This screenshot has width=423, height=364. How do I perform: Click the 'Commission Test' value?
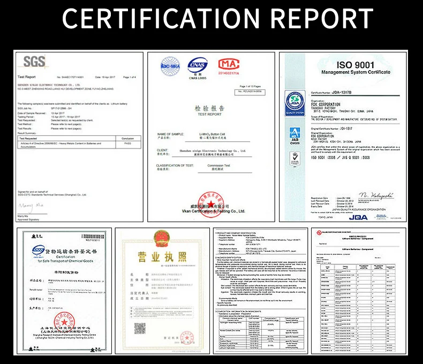(218, 165)
